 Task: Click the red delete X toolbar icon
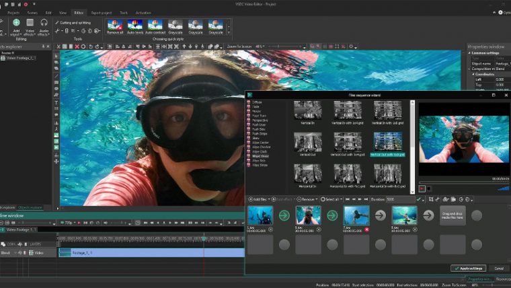pos(77,46)
